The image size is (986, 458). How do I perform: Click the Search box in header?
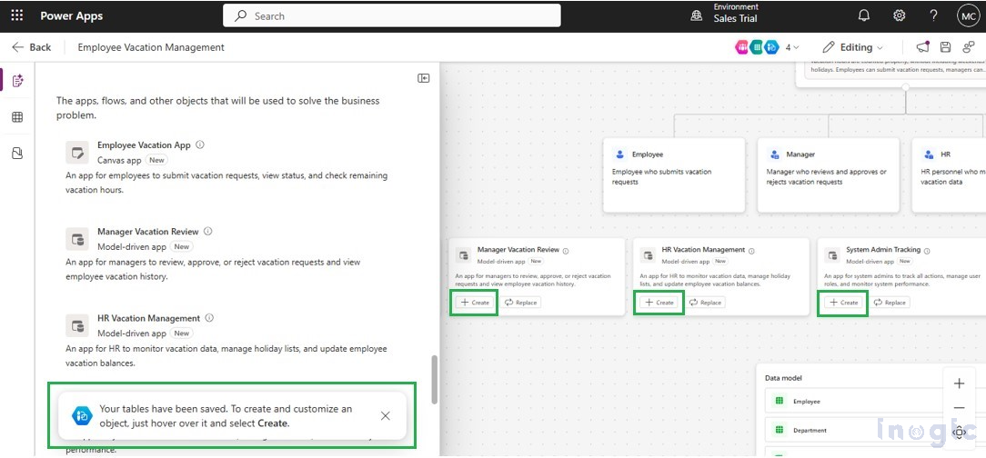point(392,15)
